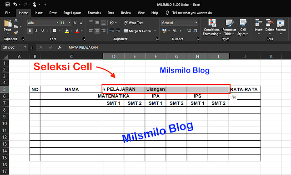Increase font size with the larger A

click(x=75, y=23)
